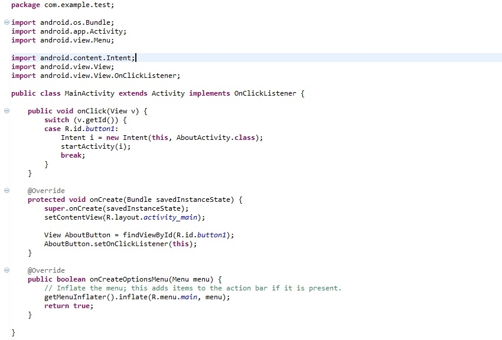Click the 'extends' keyword

point(133,93)
